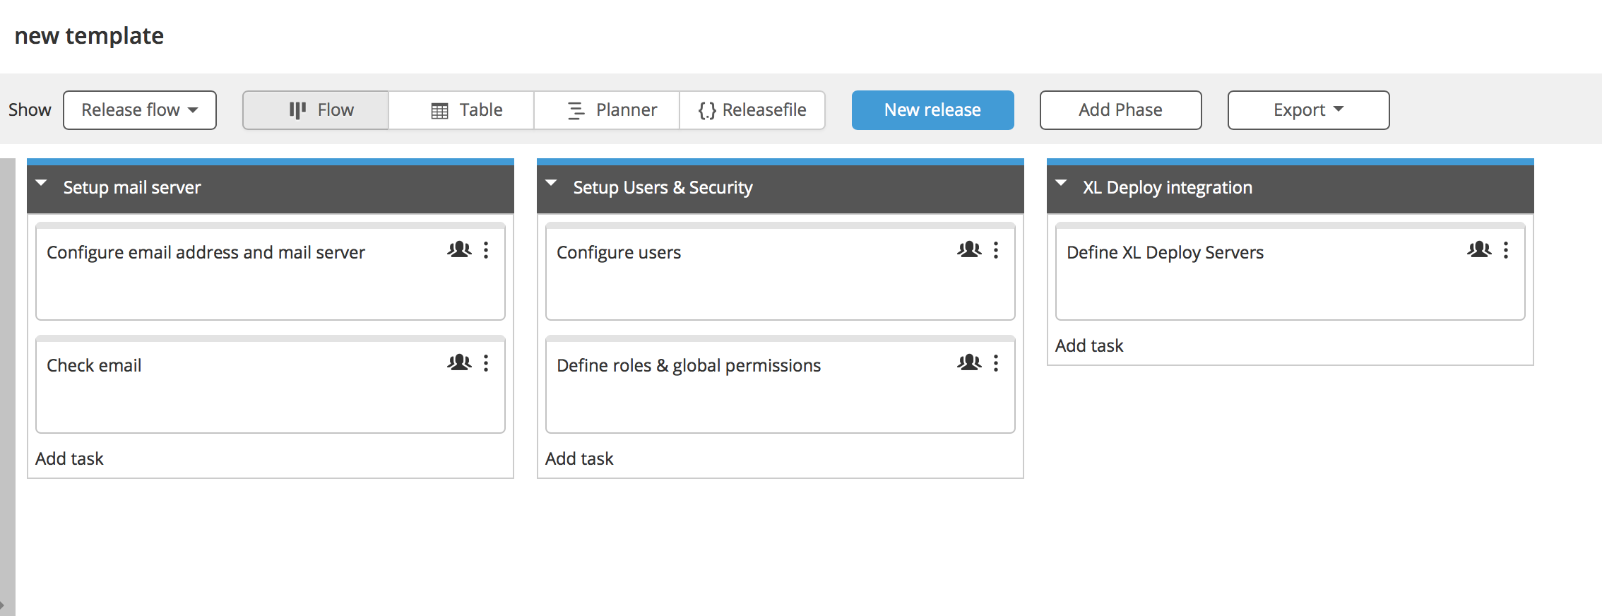
Task: Click team icon on Configure users task
Action: [x=969, y=249]
